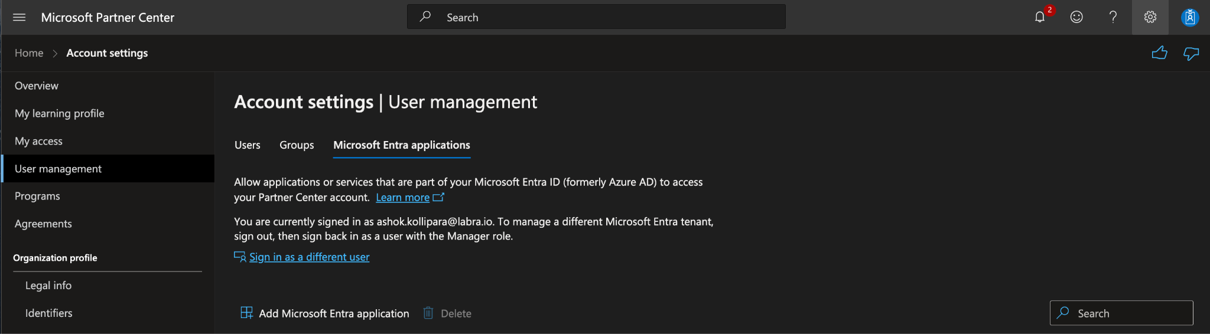Click Sign in as a different user
Viewport: 1210px width, 334px height.
pyautogui.click(x=309, y=257)
